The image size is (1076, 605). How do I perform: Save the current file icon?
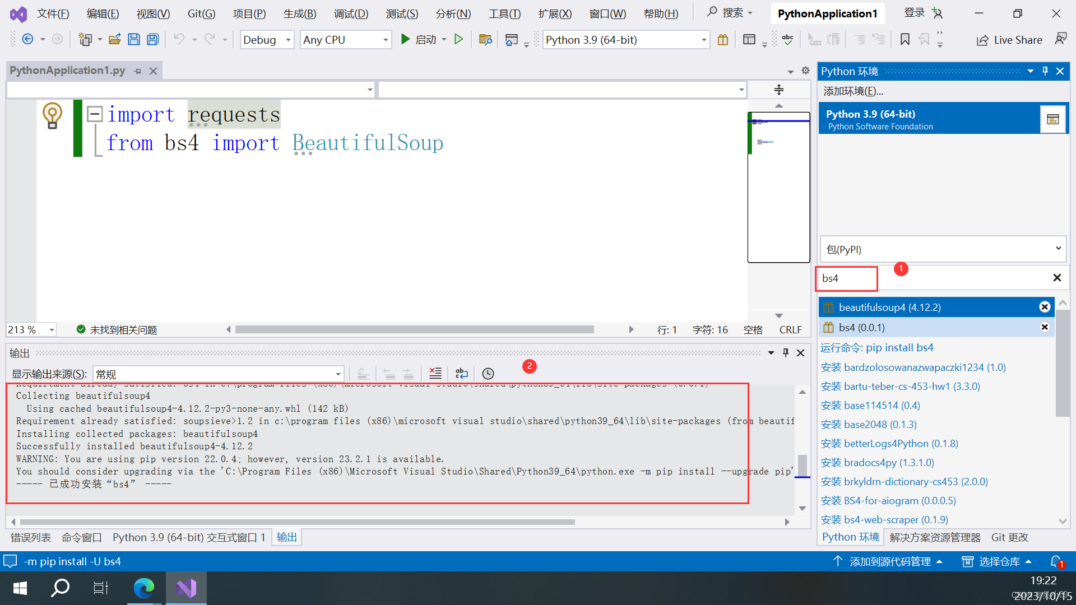pyautogui.click(x=133, y=39)
